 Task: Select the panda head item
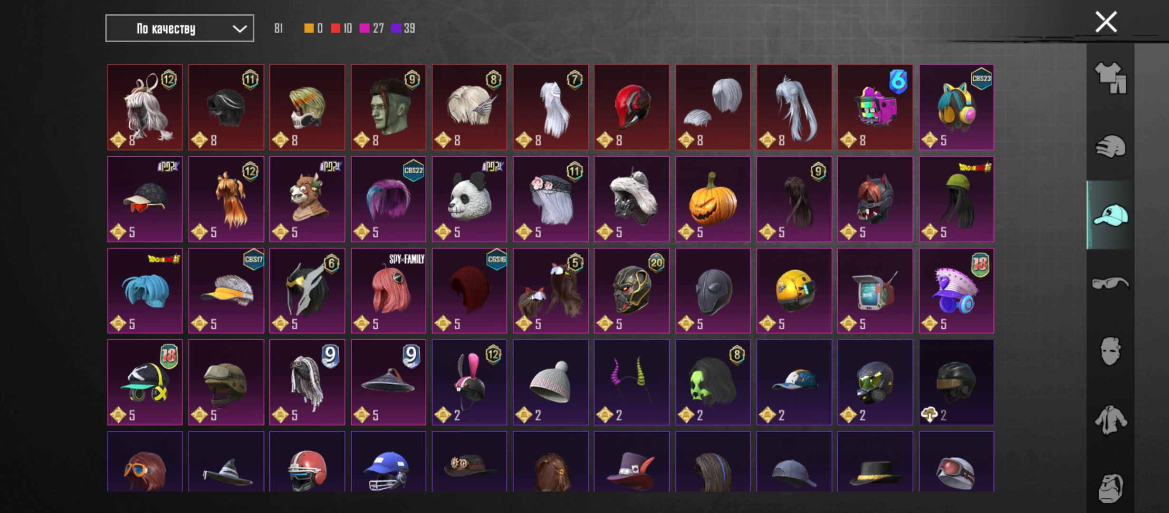click(x=470, y=199)
